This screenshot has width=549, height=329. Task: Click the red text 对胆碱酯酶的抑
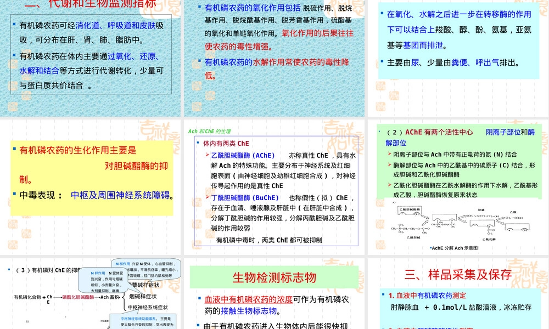point(137,166)
